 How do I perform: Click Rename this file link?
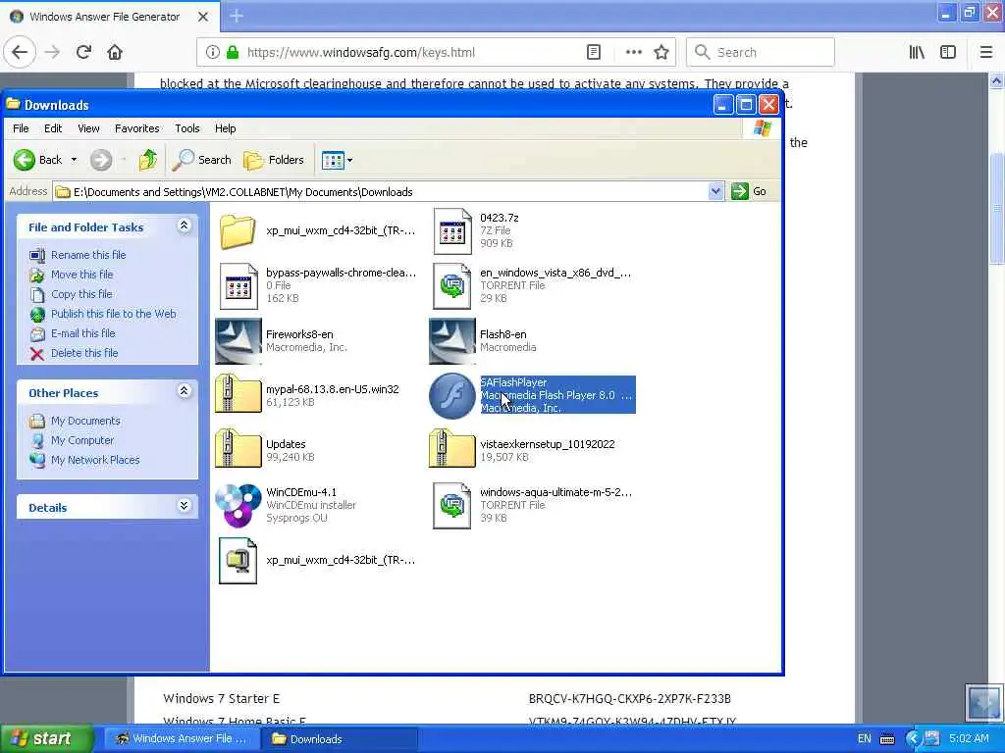[88, 255]
